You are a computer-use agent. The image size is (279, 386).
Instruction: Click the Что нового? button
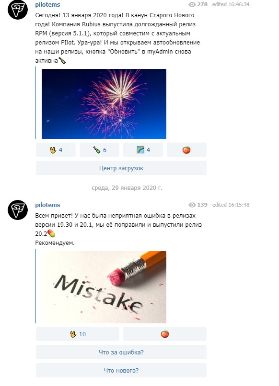[121, 371]
